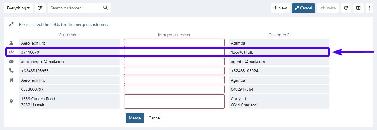Click the phone row icon
377x130 pixels.
point(11,71)
